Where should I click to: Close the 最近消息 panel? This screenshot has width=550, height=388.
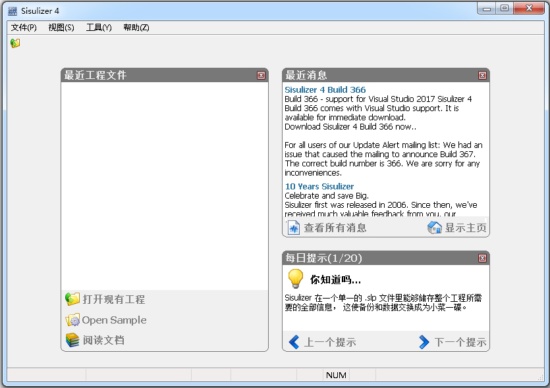483,76
